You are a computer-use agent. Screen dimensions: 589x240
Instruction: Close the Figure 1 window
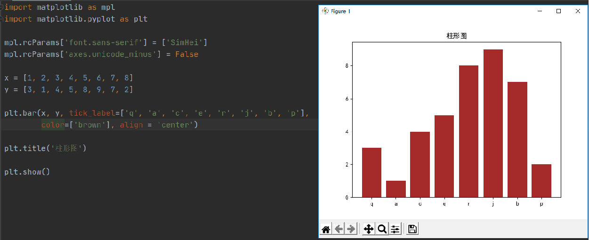pos(578,11)
